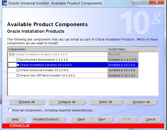Check the Oracle Universal Installer 10.1.0.6.0 box
The height and width of the screenshot is (130, 167).
pos(18,70)
